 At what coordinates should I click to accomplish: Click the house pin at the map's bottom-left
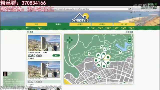pyautogui.click(x=85, y=82)
